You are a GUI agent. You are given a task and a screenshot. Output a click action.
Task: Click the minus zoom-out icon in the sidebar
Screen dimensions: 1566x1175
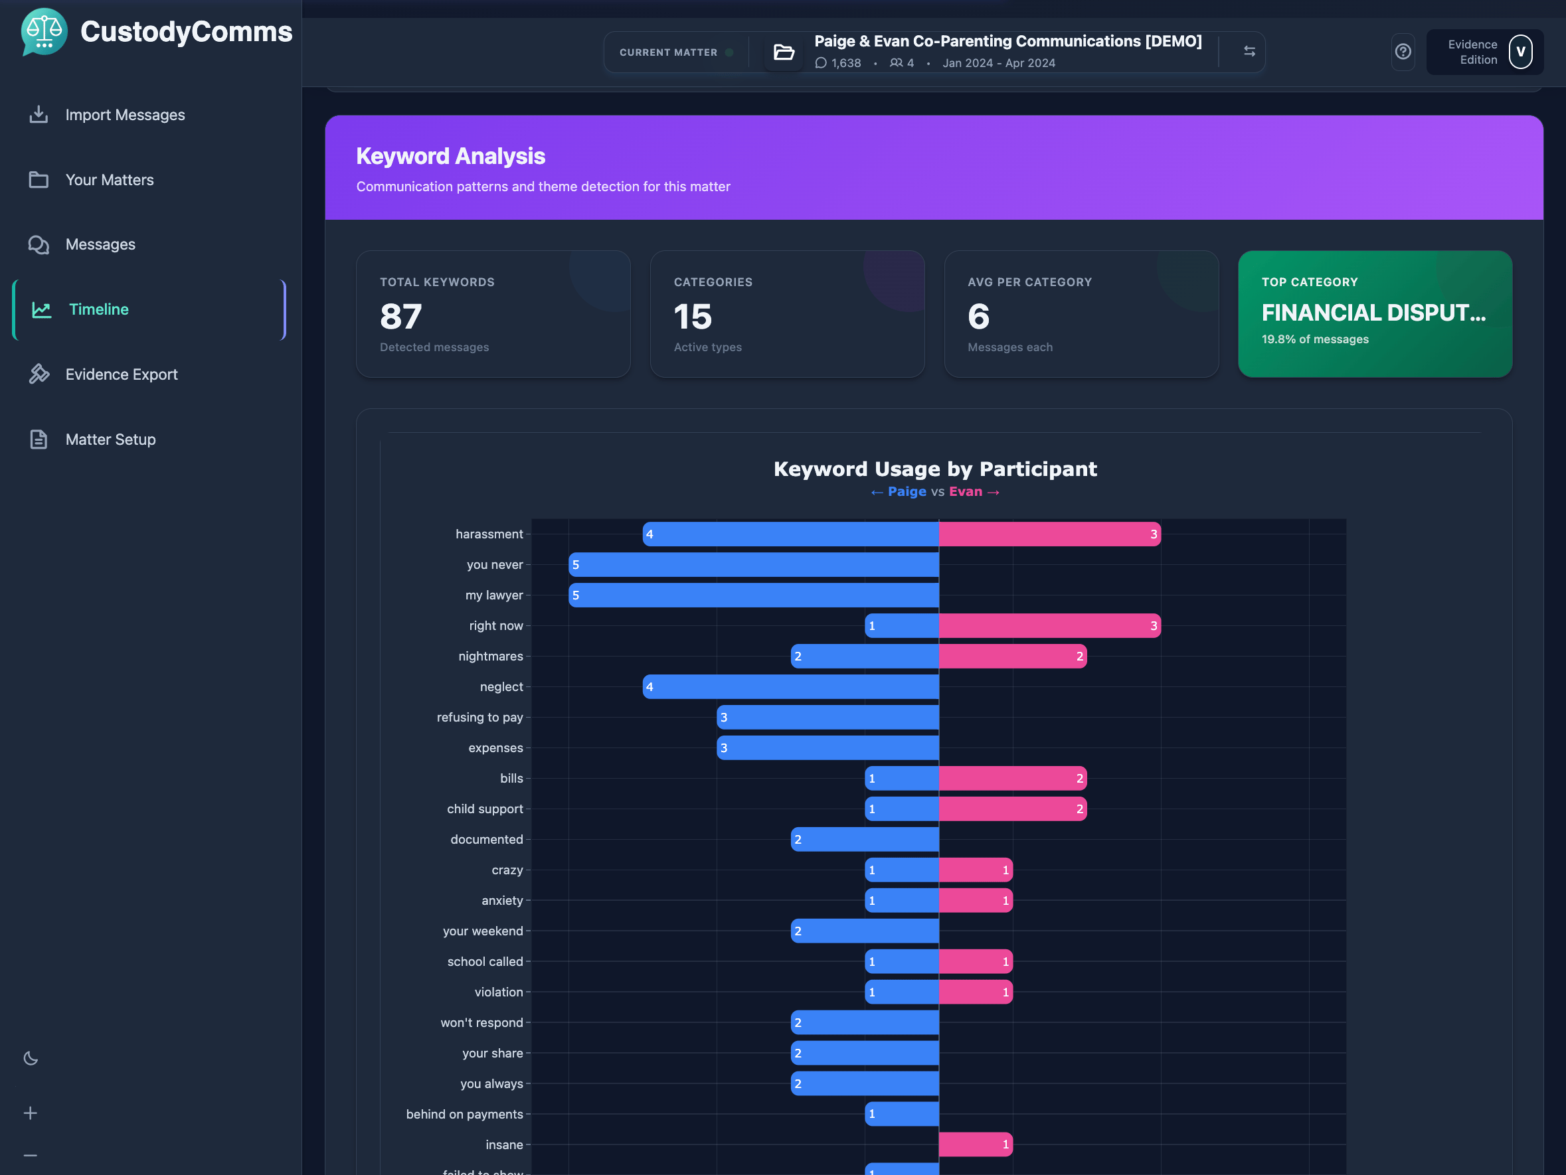click(31, 1156)
